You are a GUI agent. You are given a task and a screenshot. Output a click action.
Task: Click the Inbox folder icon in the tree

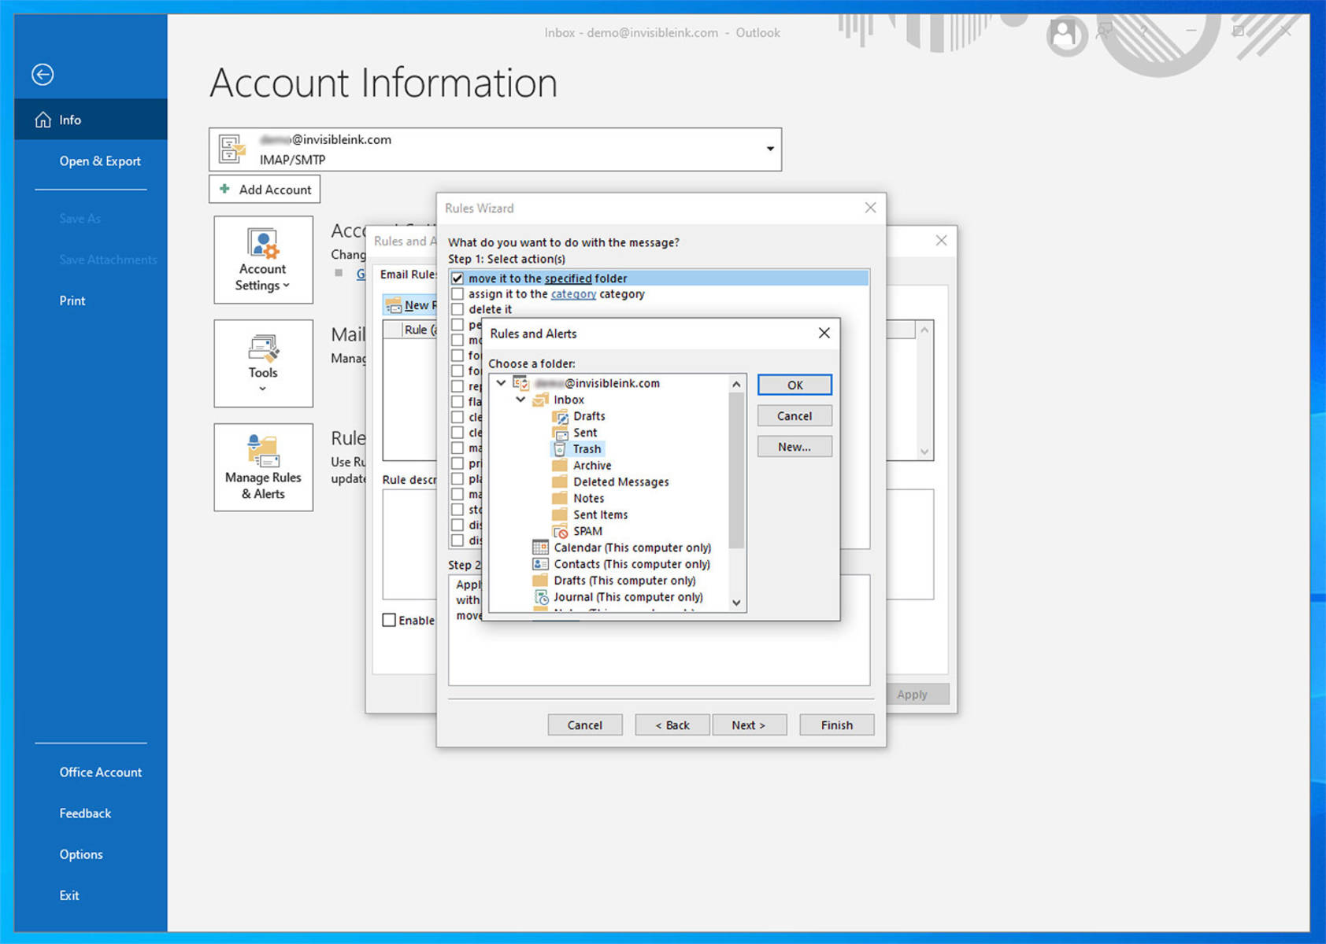coord(540,400)
